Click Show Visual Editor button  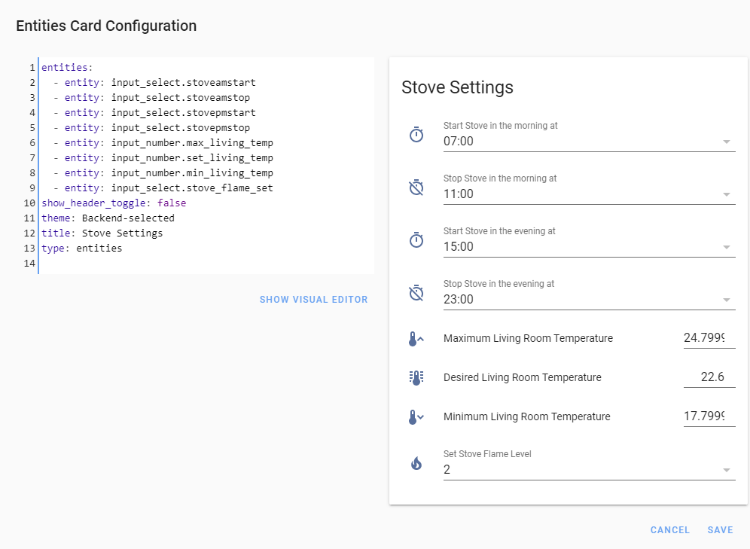coord(314,300)
